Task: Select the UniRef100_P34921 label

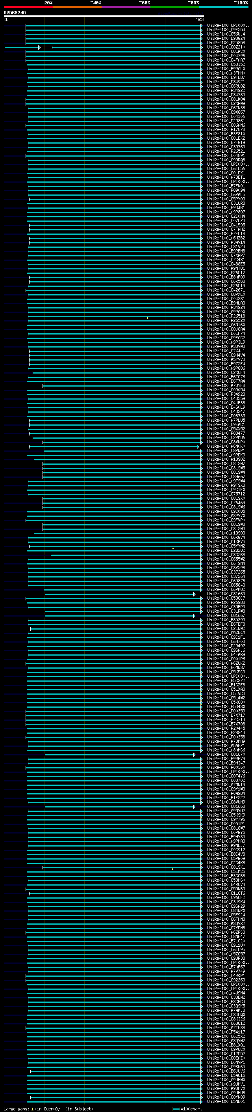Action: pyautogui.click(x=226, y=82)
